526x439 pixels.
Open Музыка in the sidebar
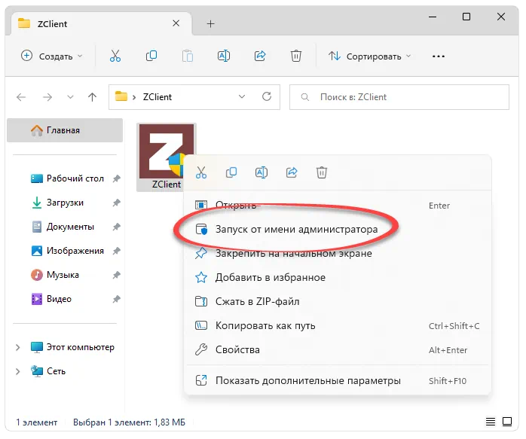[x=64, y=275]
